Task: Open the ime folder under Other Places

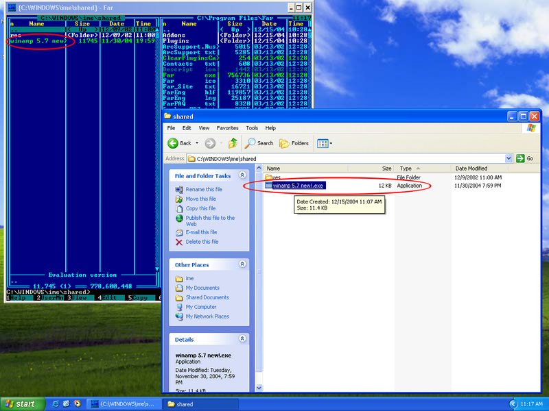Action: pyautogui.click(x=190, y=279)
